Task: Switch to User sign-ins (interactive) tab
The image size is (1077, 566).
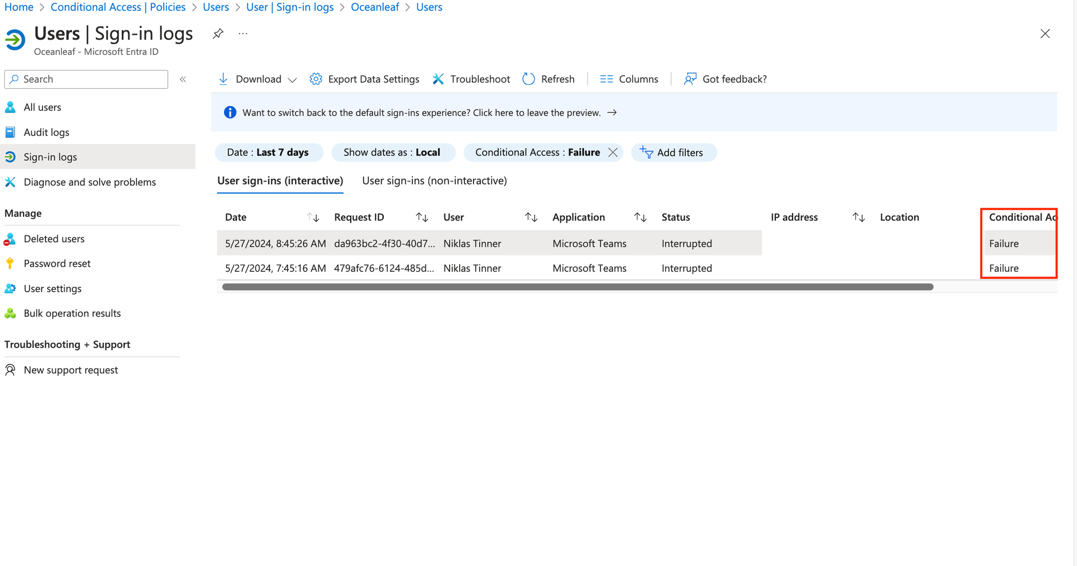Action: [x=280, y=181]
